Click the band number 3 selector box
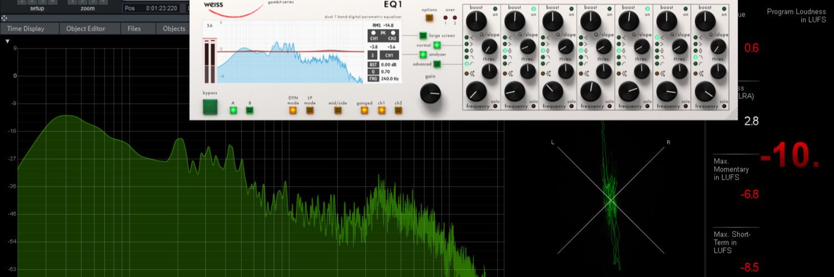The width and height of the screenshot is (834, 277). 373,56
